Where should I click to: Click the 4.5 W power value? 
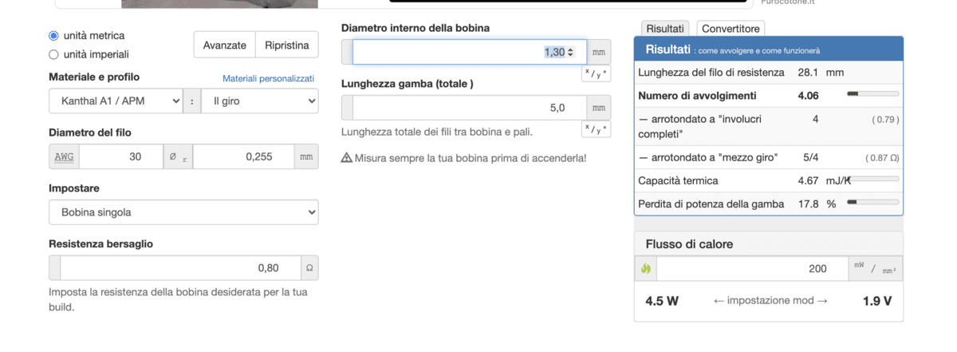tap(662, 301)
